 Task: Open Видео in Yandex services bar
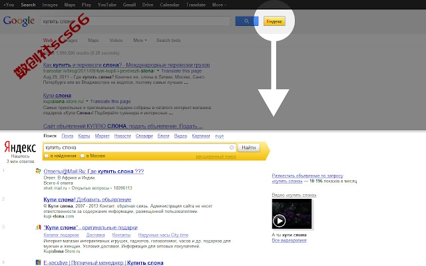(180, 136)
